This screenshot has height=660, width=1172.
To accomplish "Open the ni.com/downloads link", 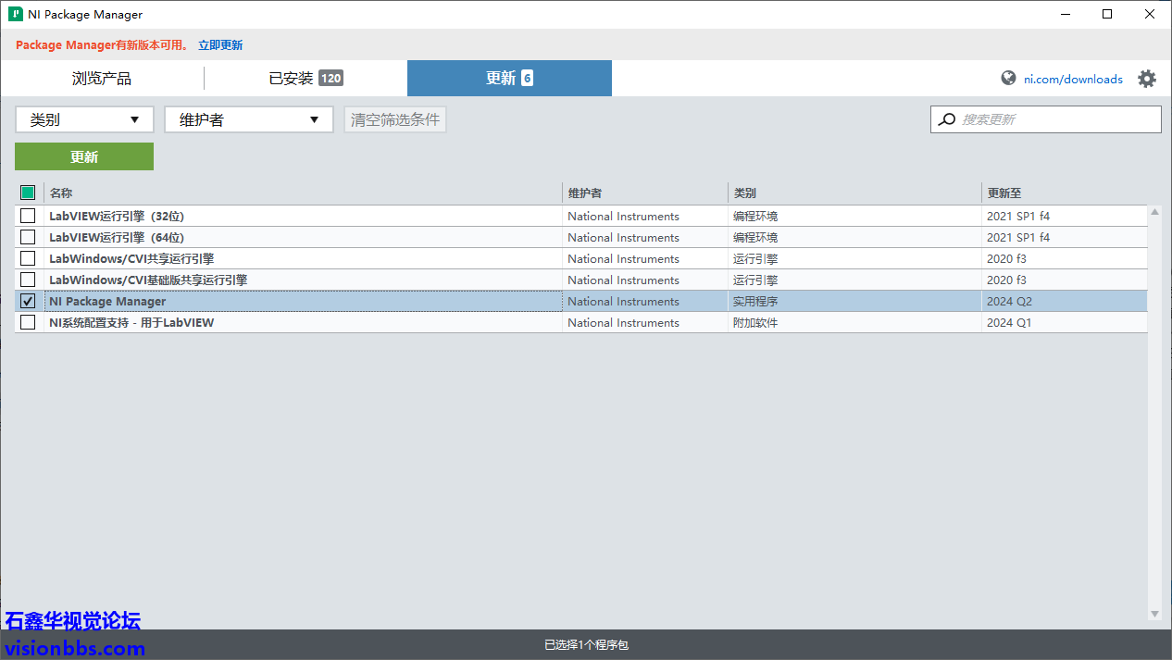I will 1073,80.
